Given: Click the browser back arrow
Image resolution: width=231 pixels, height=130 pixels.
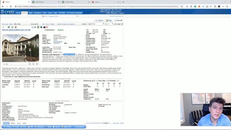Looking at the screenshot, I should click(3, 6).
